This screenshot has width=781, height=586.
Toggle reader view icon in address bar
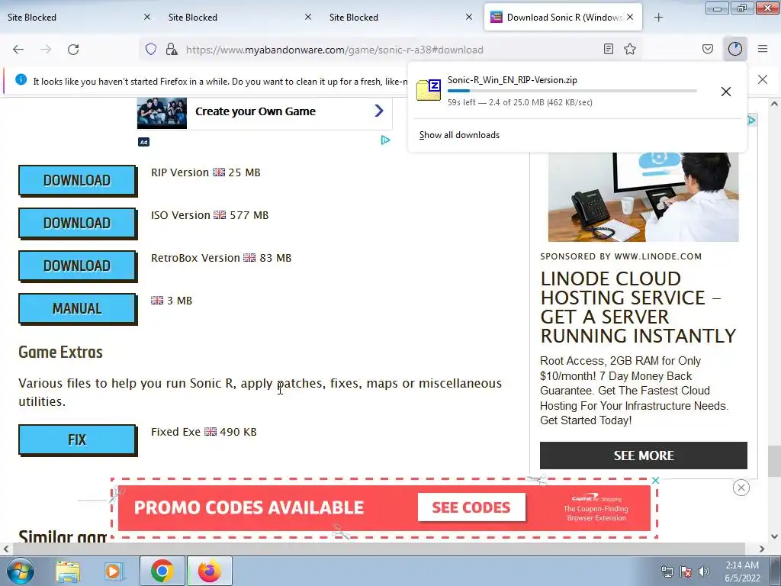(608, 49)
